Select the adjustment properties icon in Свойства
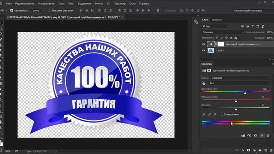Viewport: 274px width, 154px height. pyautogui.click(x=204, y=71)
